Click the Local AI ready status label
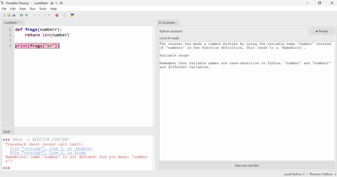Viewport: 337px width, 177px height. coord(169,38)
